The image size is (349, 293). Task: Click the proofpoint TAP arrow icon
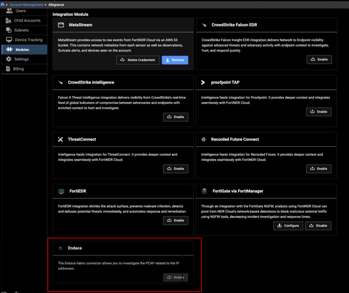203,82
